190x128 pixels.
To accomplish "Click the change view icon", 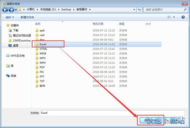I will coord(169,17).
